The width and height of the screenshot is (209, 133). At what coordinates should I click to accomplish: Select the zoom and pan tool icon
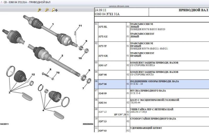coord(55,10)
